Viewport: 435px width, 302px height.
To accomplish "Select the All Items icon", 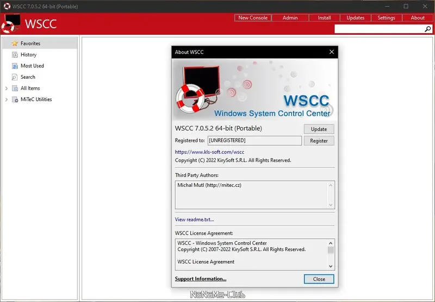I will pos(15,89).
